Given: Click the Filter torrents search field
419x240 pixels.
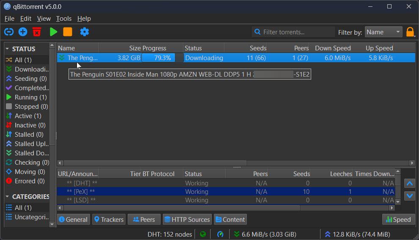Looking at the screenshot, I should coord(293,32).
